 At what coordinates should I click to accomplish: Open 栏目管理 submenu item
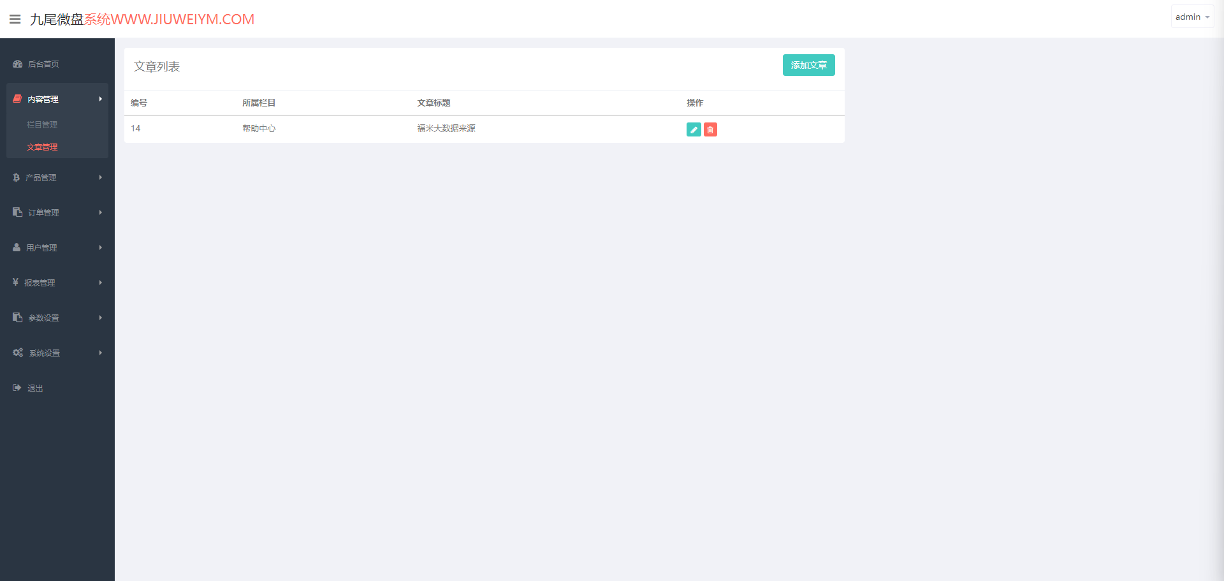click(x=42, y=125)
